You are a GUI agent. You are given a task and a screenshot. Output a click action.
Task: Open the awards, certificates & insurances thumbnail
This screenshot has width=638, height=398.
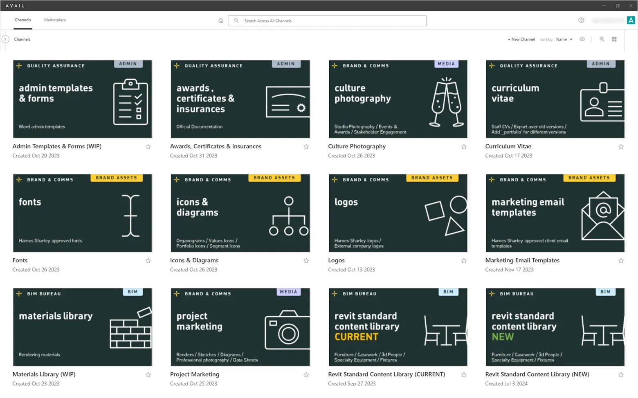click(x=240, y=99)
